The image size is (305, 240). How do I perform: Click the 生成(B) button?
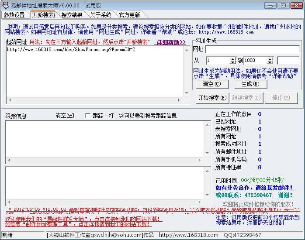[250, 84]
